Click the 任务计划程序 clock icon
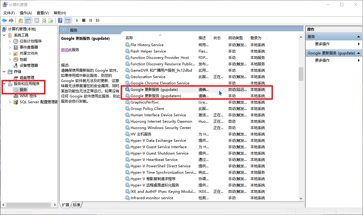 (16, 41)
